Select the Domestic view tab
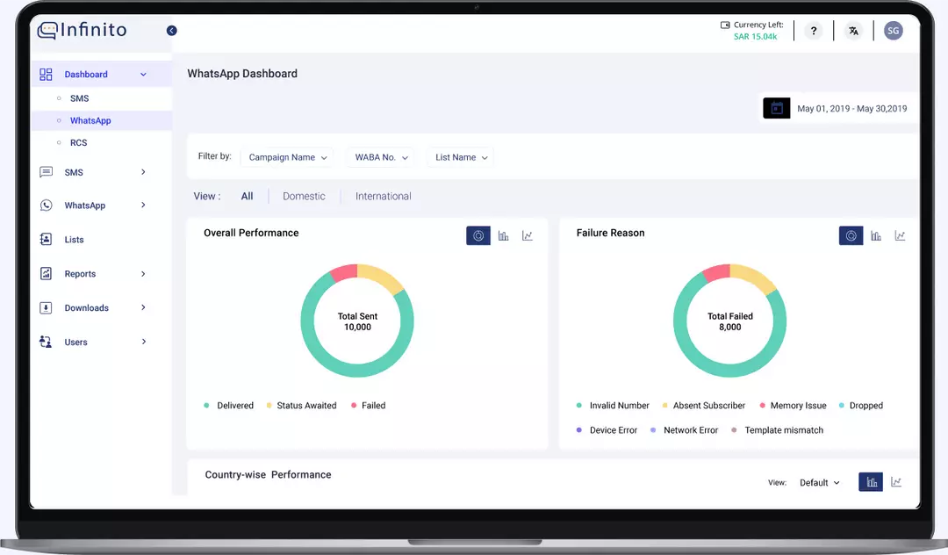This screenshot has height=555, width=948. coord(304,196)
